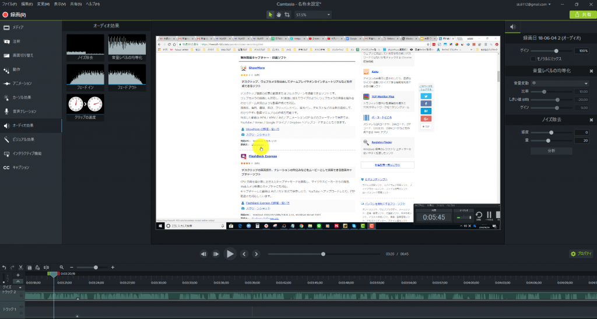Select the インタラクティブ機能 icon
The height and width of the screenshot is (319, 597).
coord(6,153)
